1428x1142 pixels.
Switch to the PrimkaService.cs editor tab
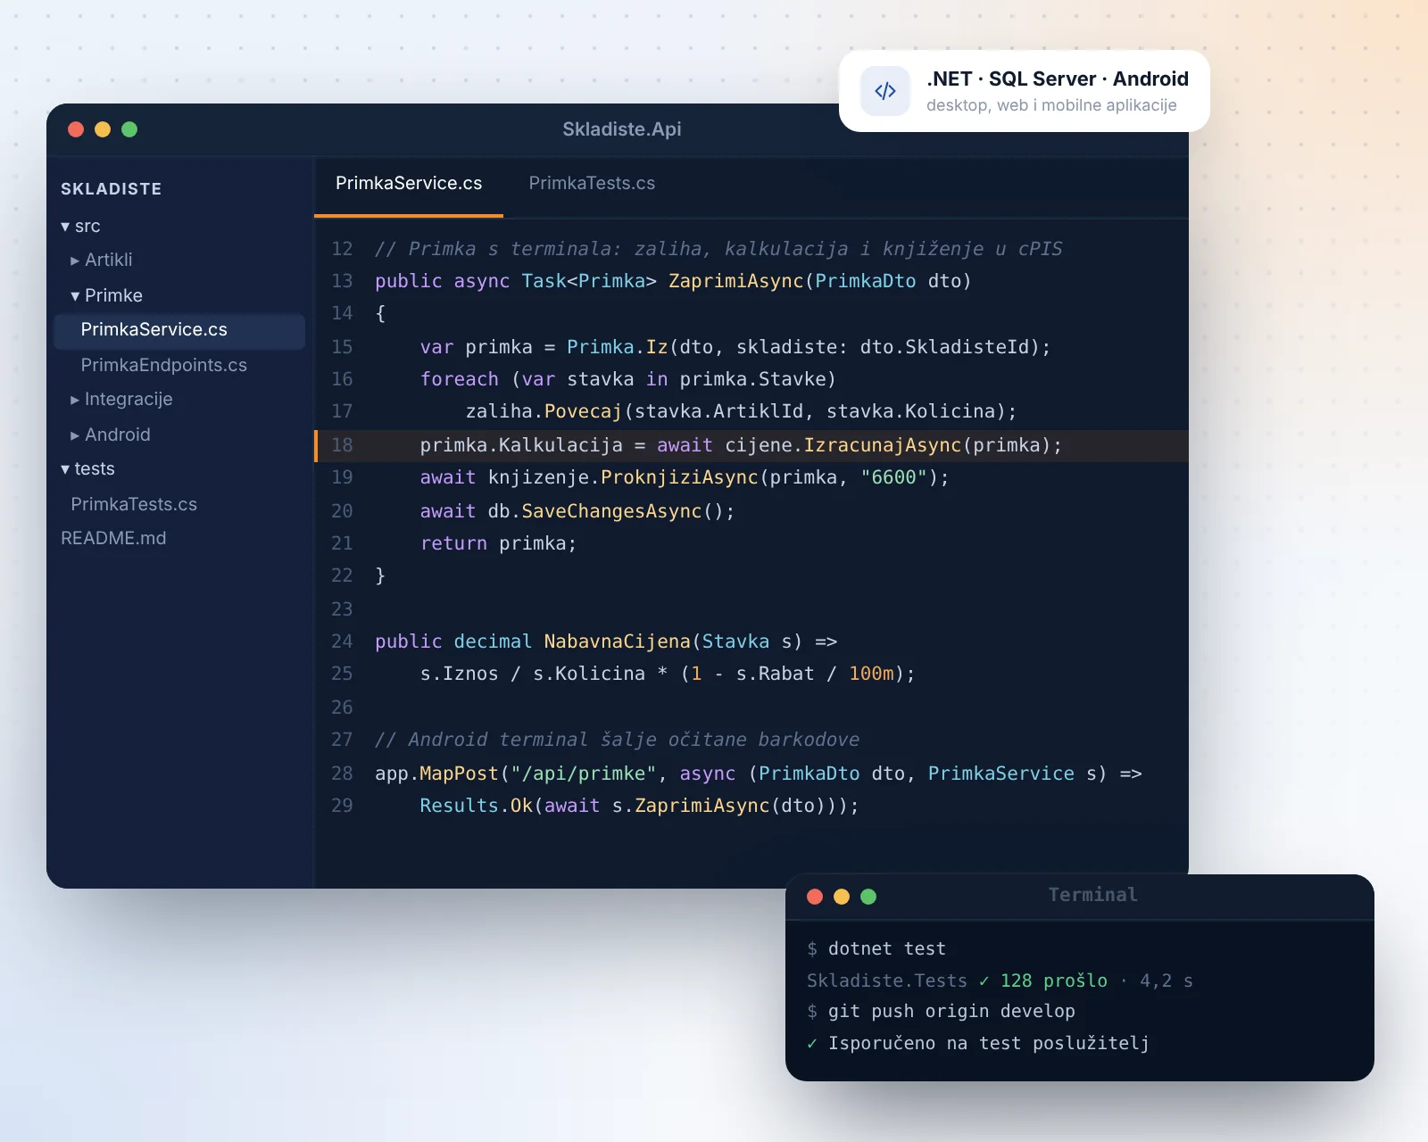pyautogui.click(x=409, y=184)
